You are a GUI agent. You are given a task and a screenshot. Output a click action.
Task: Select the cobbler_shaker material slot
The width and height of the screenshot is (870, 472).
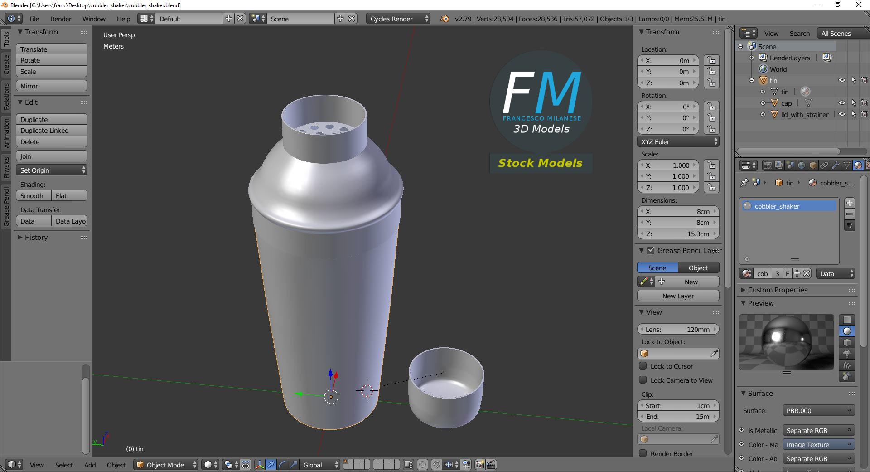point(789,206)
